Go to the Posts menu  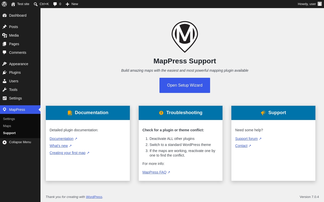tap(20, 27)
